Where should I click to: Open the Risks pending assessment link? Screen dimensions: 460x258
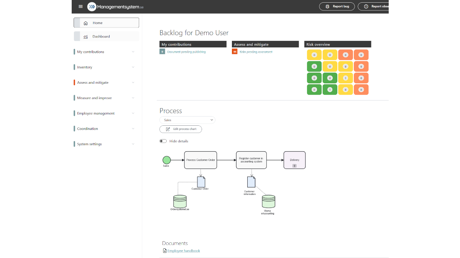pos(256,52)
